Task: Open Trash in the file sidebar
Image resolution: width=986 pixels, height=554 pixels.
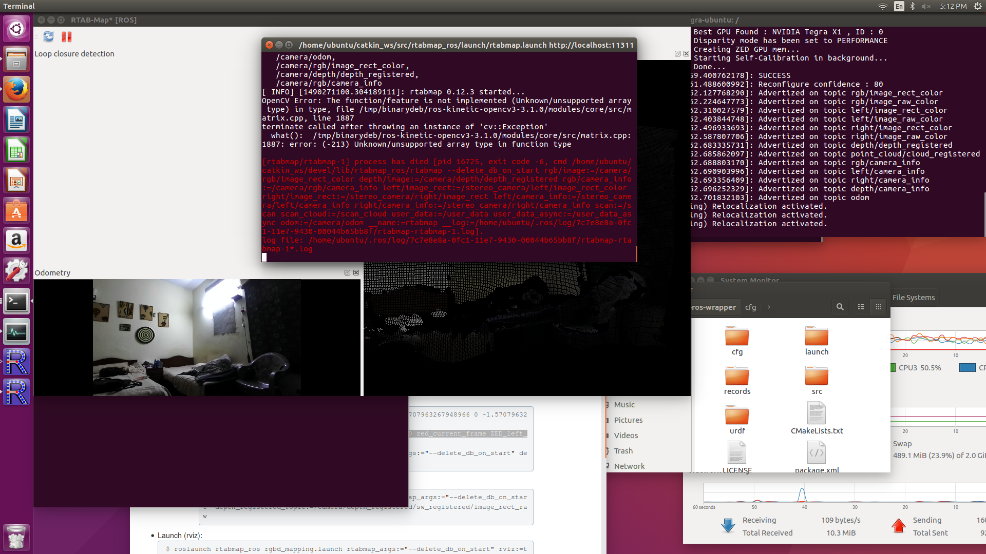Action: 623,450
